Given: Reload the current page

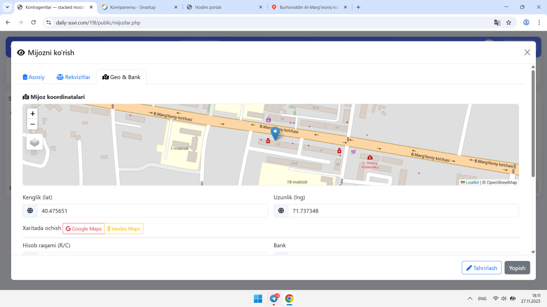Looking at the screenshot, I should (x=34, y=23).
